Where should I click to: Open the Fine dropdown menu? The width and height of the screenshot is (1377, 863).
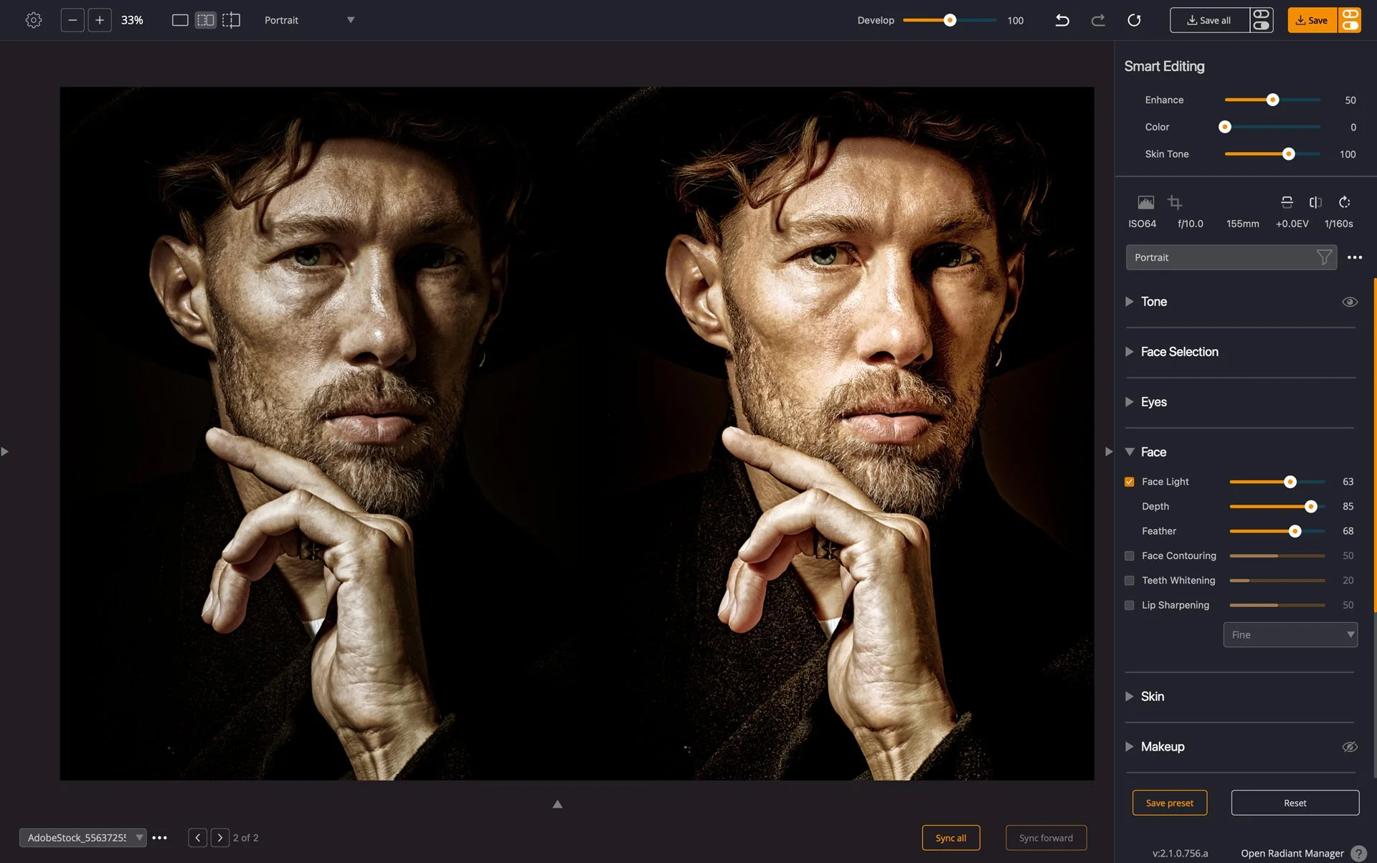pyautogui.click(x=1290, y=635)
